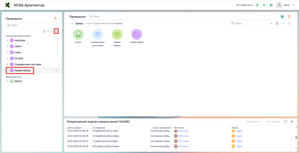Open the Новый объект green icon
This screenshot has height=153, width=299.
pyautogui.click(x=117, y=35)
